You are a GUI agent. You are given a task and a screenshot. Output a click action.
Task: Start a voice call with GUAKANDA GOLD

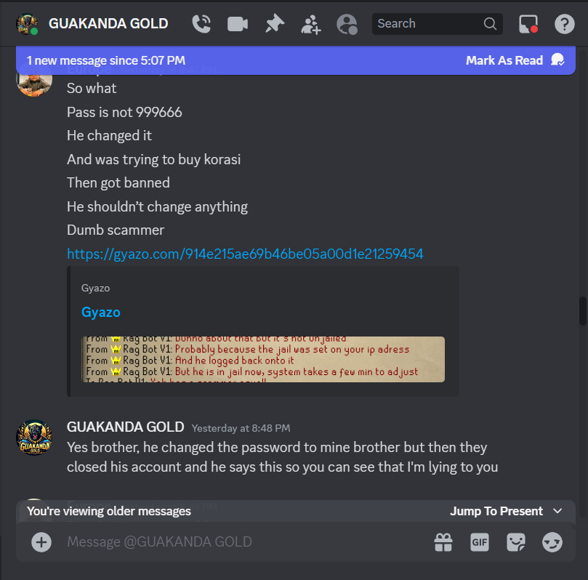[201, 24]
